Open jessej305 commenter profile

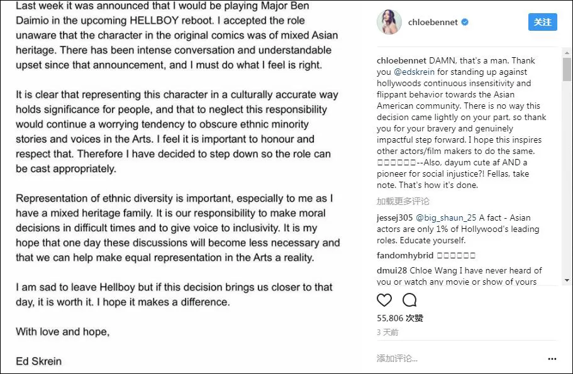394,217
